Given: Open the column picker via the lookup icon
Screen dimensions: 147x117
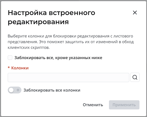Looking at the screenshot, I should (135, 77).
